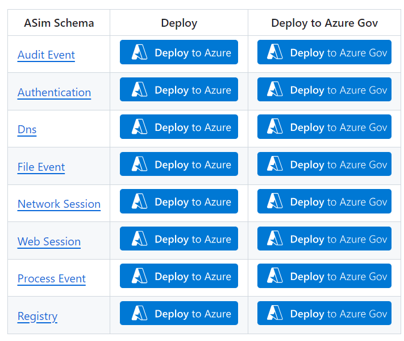Open the Network Session schema link
This screenshot has width=404, height=341.
tap(59, 204)
